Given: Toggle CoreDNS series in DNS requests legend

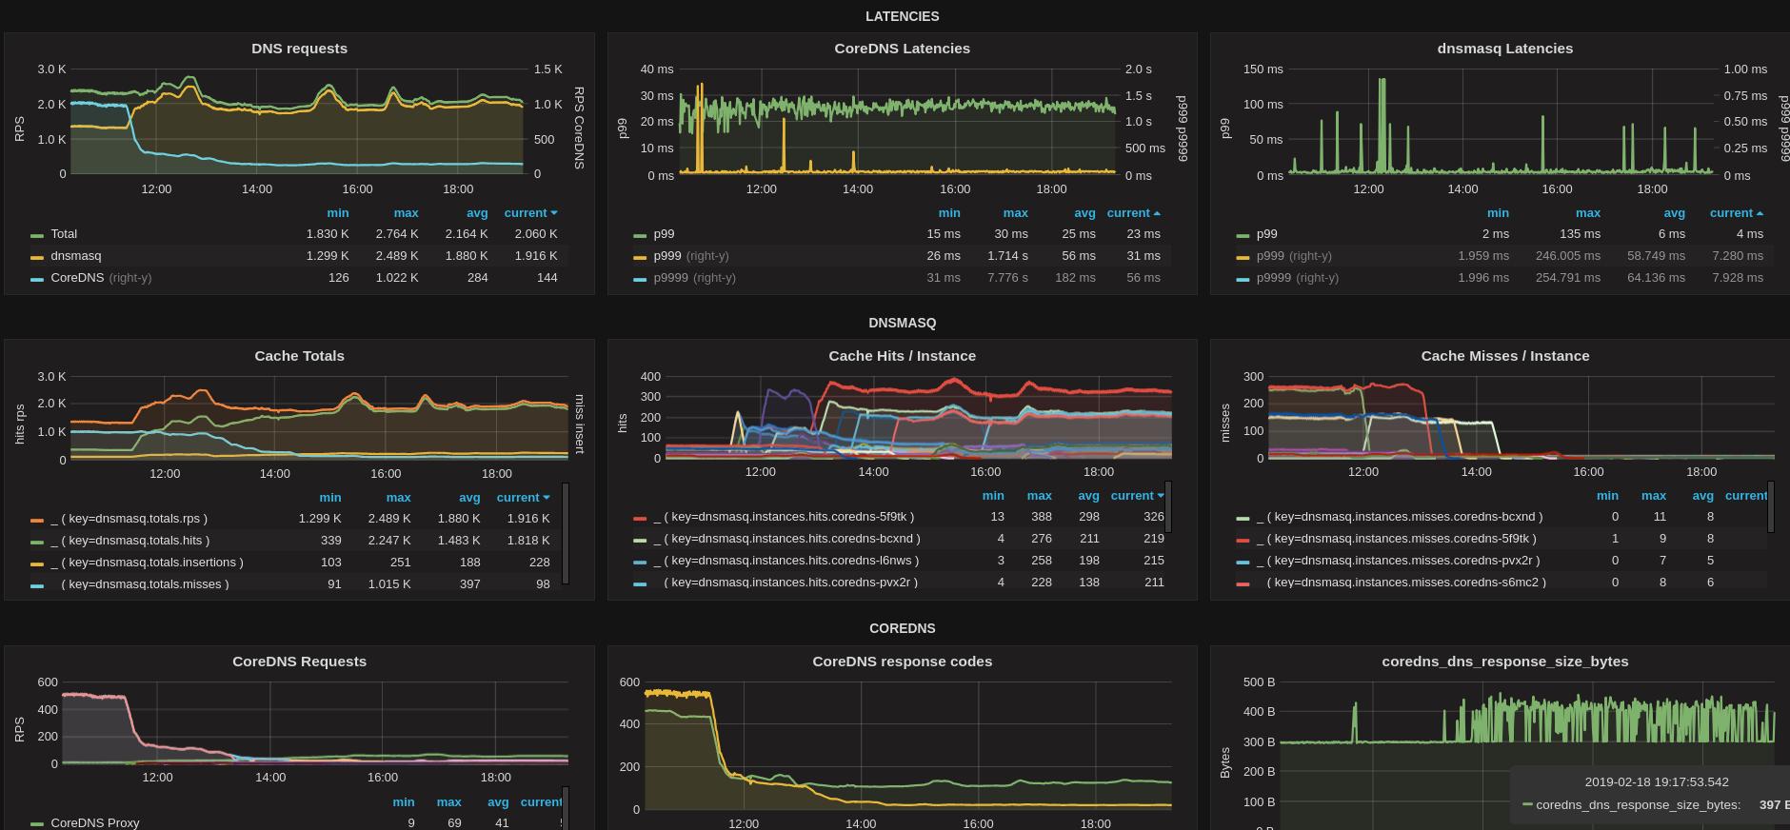Looking at the screenshot, I should (77, 278).
